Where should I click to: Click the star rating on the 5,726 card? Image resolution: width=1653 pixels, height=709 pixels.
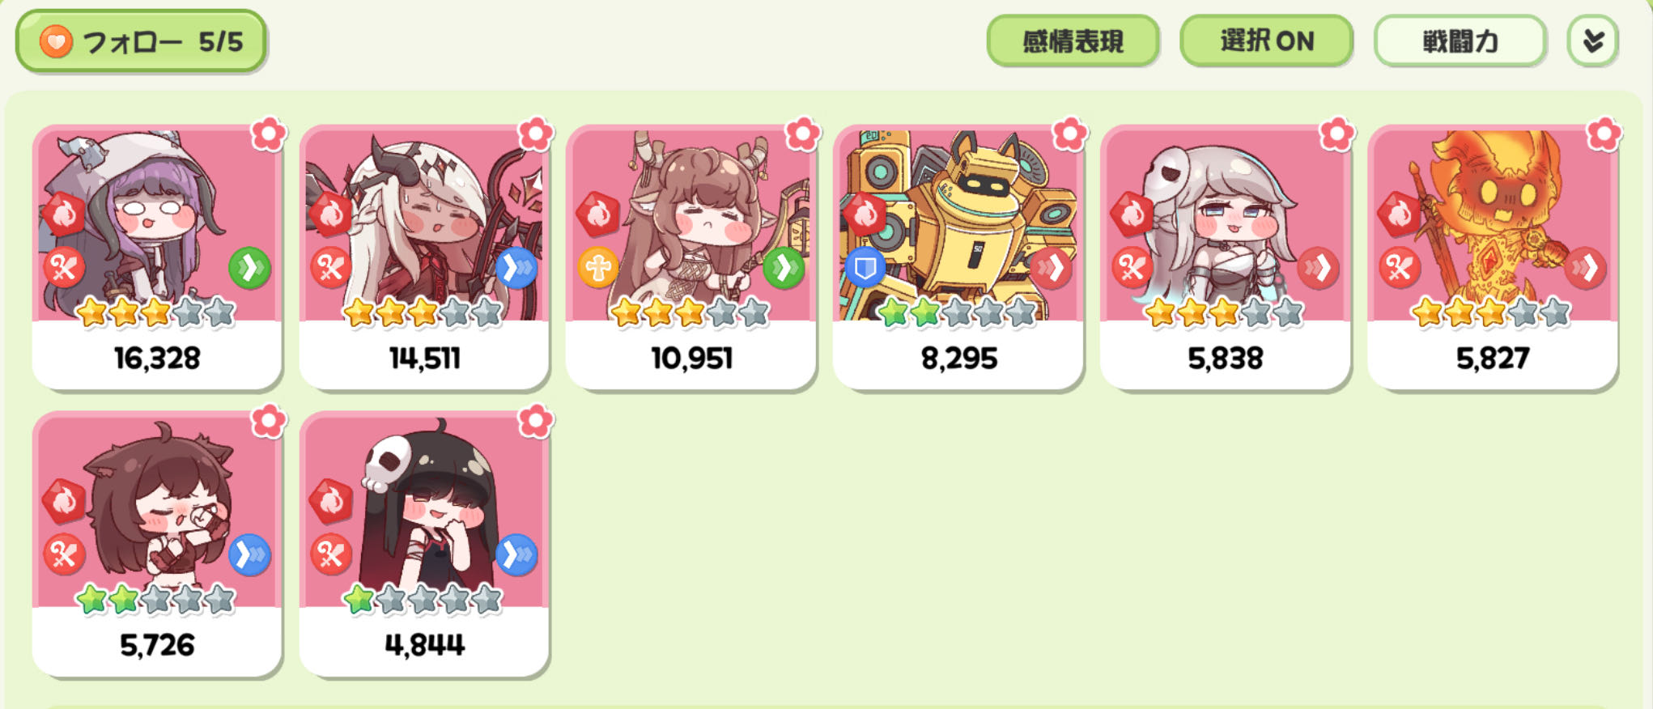155,600
